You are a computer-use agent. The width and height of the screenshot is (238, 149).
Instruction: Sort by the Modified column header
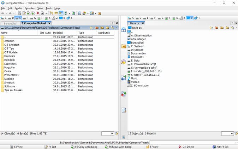(x=64, y=33)
